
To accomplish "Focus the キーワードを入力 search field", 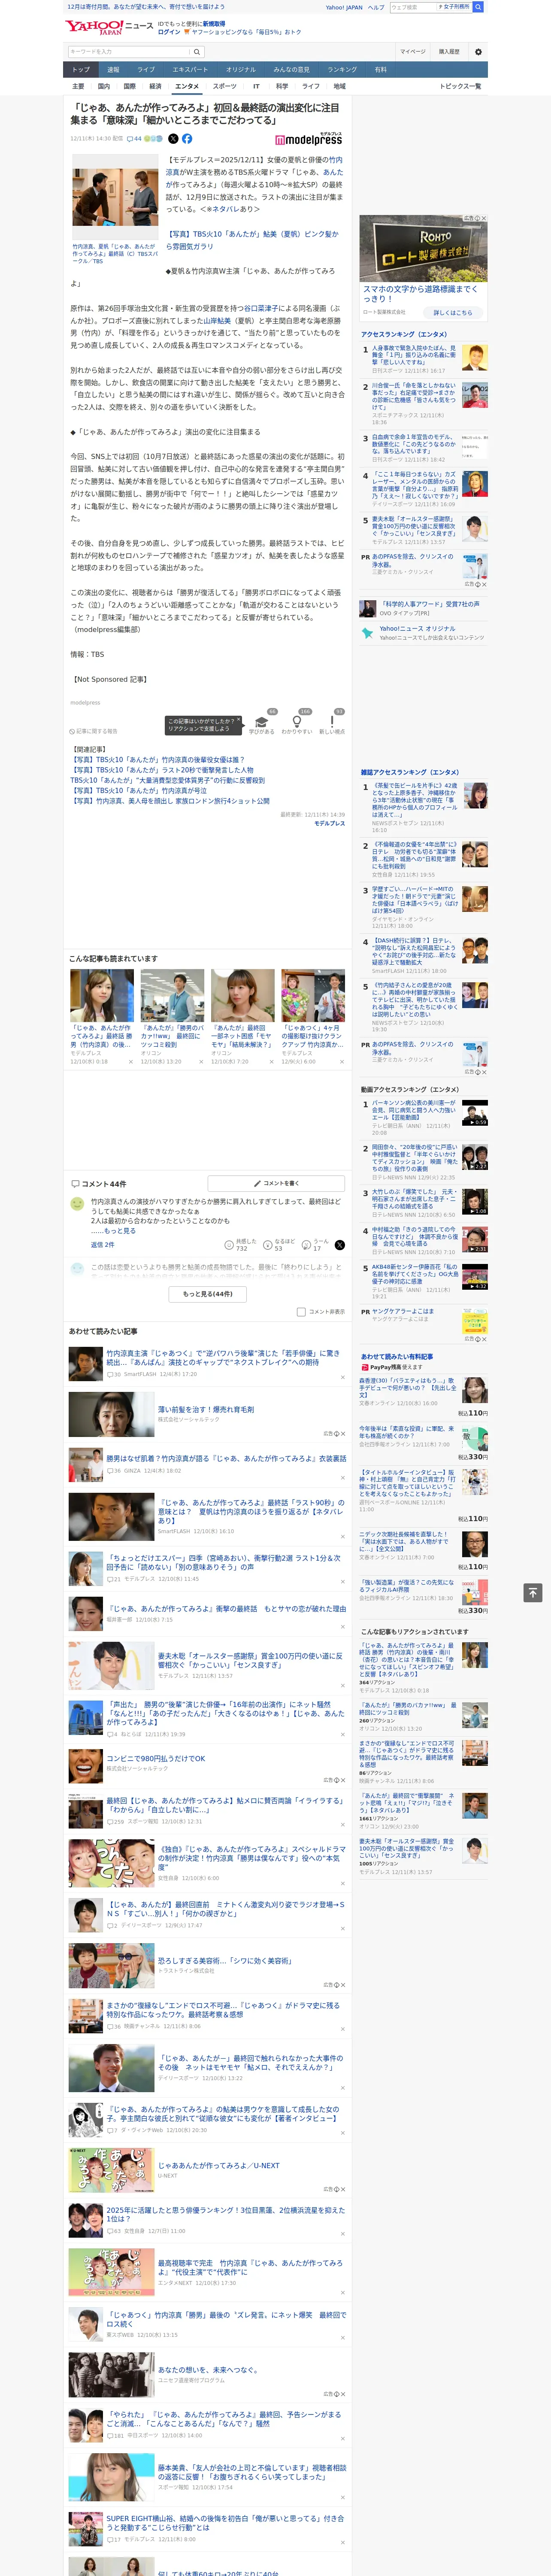I will point(128,52).
